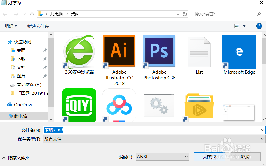Image resolution: width=266 pixels, height=166 pixels.
Task: Click file list scrollbar up arrow
Action: coord(264,35)
